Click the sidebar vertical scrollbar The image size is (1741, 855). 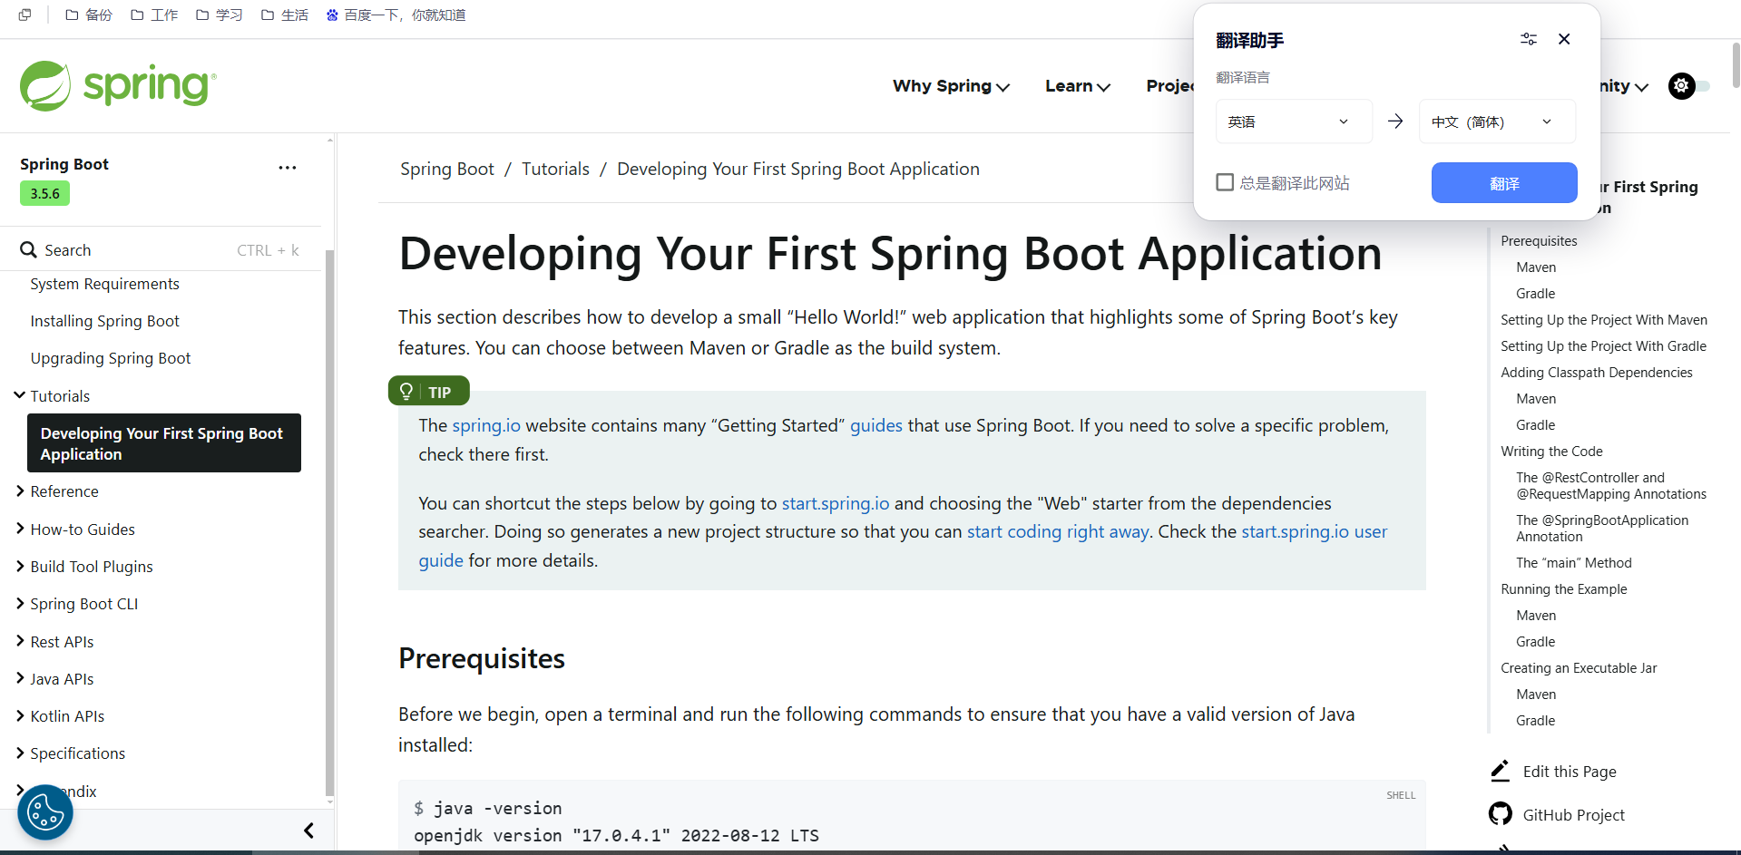329,521
